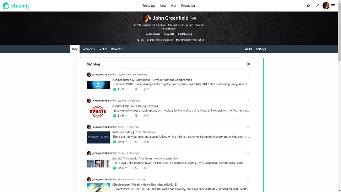
Task: Go to the Hot feed
Action: point(174,6)
